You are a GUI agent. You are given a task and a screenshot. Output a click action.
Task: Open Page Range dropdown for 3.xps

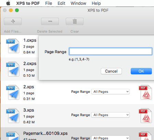(x=110, y=115)
